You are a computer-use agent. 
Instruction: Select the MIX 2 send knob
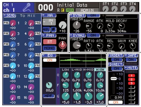tap(31, 23)
